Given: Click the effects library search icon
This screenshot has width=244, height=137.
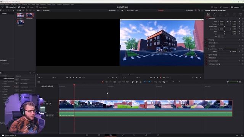Looking at the screenshot, I should [x=30, y=73].
